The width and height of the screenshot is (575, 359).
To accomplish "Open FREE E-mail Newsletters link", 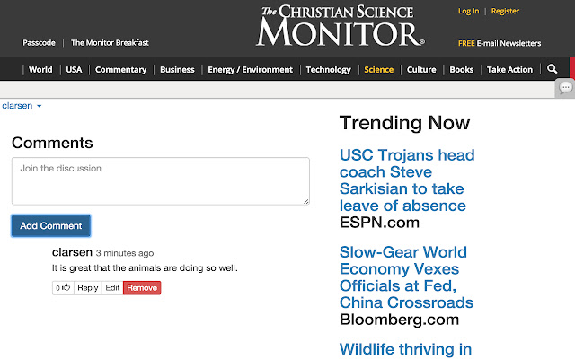I will coord(500,43).
